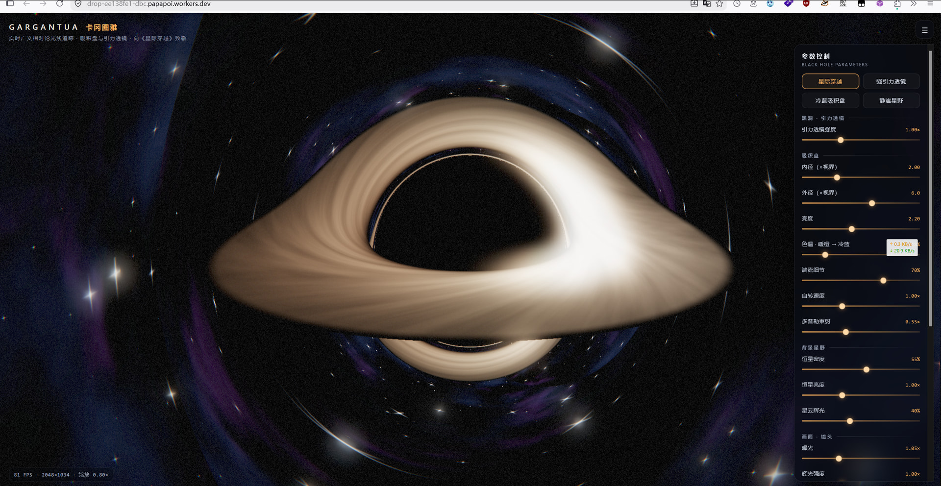
Task: Click the 引力透镜强度 slider handle
Action: tap(841, 140)
